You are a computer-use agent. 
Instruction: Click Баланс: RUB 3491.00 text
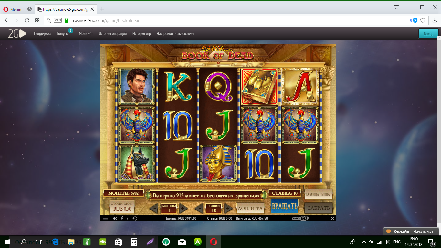tap(181, 218)
